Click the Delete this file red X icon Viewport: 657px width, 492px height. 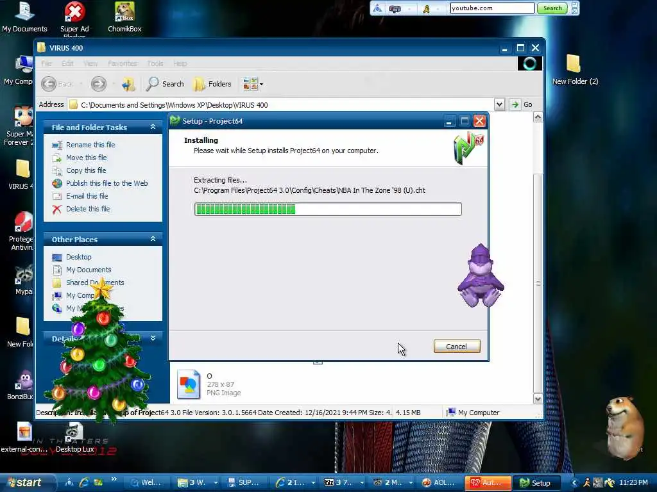[57, 209]
